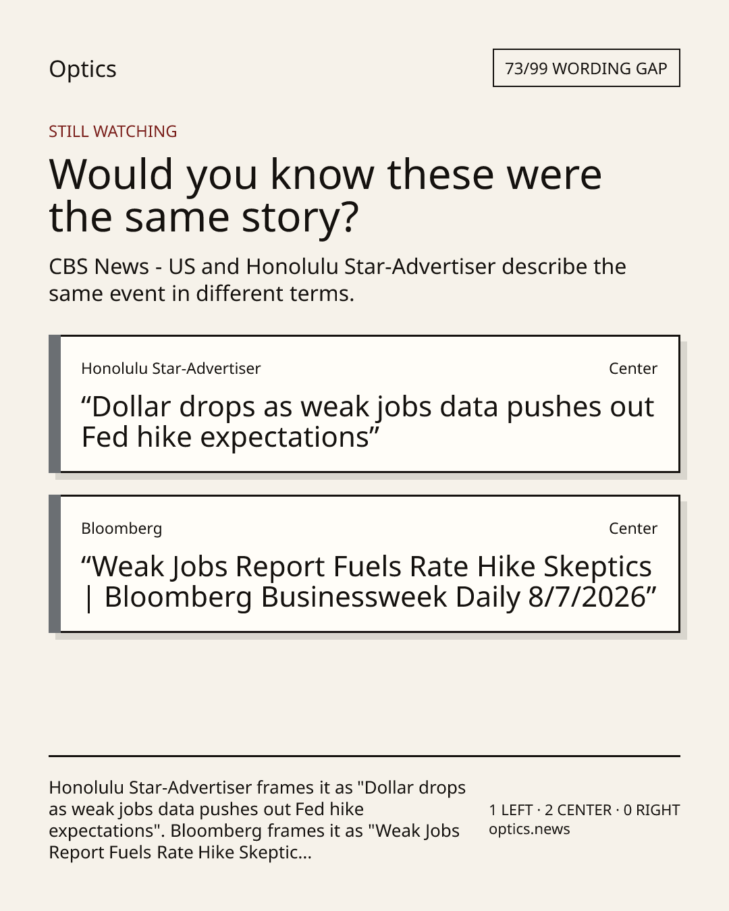Click the 73/99 WORDING GAP badge
The width and height of the screenshot is (729, 911).
(586, 68)
